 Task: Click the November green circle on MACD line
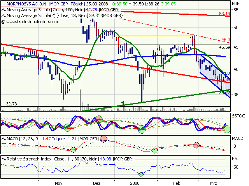click(x=74, y=150)
